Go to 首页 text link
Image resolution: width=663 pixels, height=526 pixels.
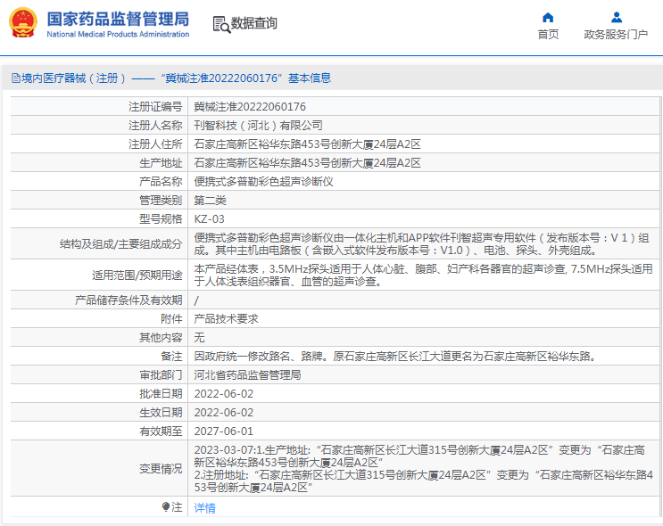tap(548, 34)
